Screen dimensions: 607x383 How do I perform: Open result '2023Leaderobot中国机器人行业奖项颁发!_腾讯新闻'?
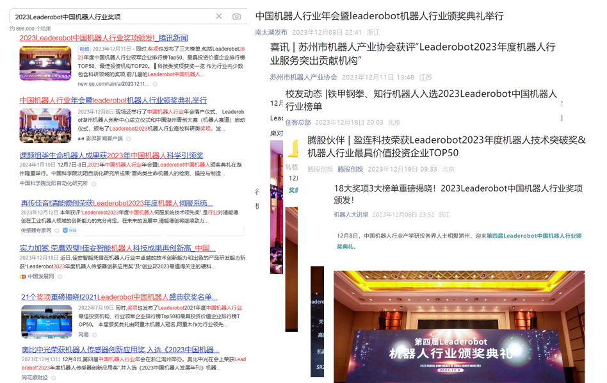[104, 38]
